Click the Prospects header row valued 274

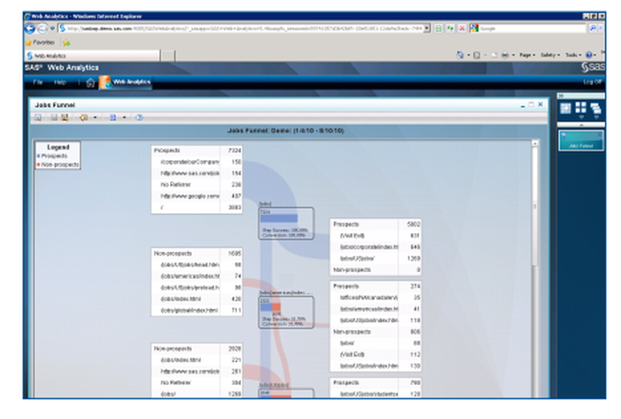pyautogui.click(x=376, y=286)
